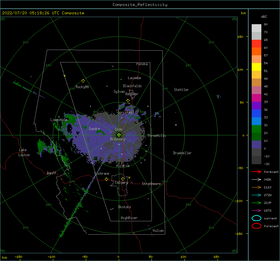This screenshot has height=261, width=280.
Task: Click the cyan 'current' ellipse icon
Action: click(x=256, y=218)
